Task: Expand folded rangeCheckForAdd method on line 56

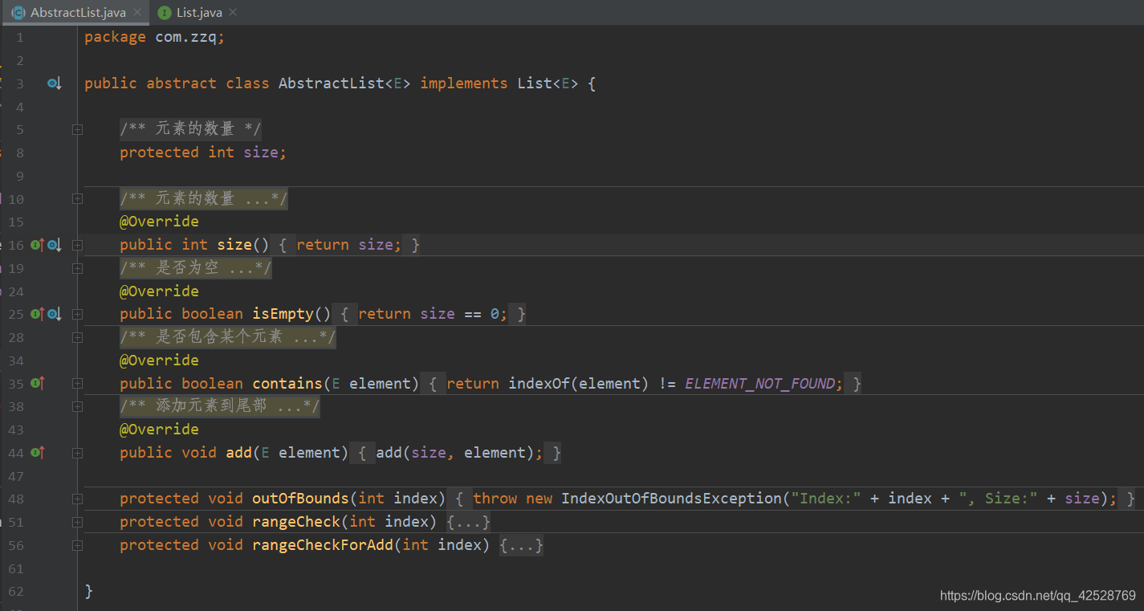Action: [77, 545]
